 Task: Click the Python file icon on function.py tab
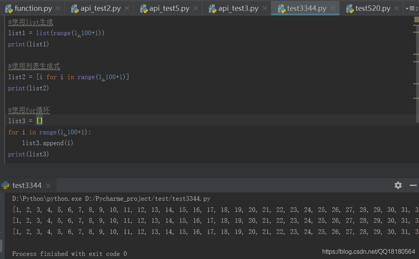(x=9, y=9)
